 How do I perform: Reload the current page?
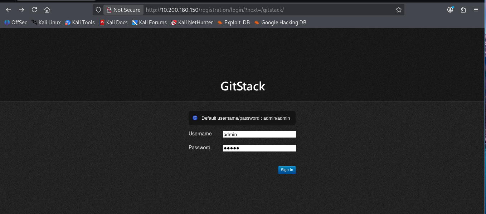click(34, 10)
